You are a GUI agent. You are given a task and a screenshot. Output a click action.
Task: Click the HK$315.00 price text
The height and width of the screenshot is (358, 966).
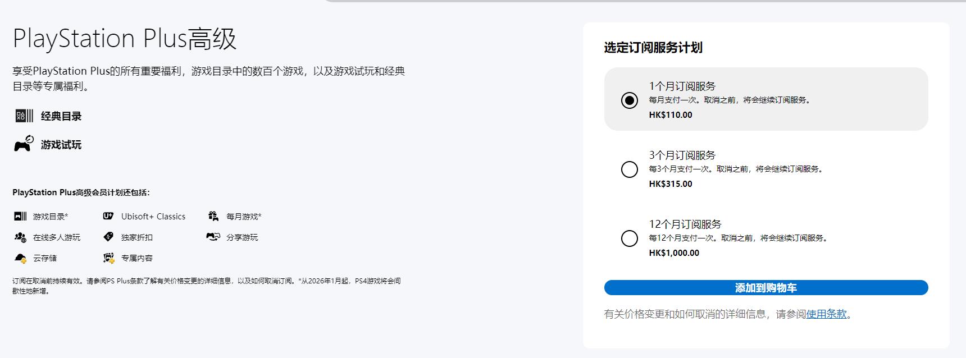(671, 184)
